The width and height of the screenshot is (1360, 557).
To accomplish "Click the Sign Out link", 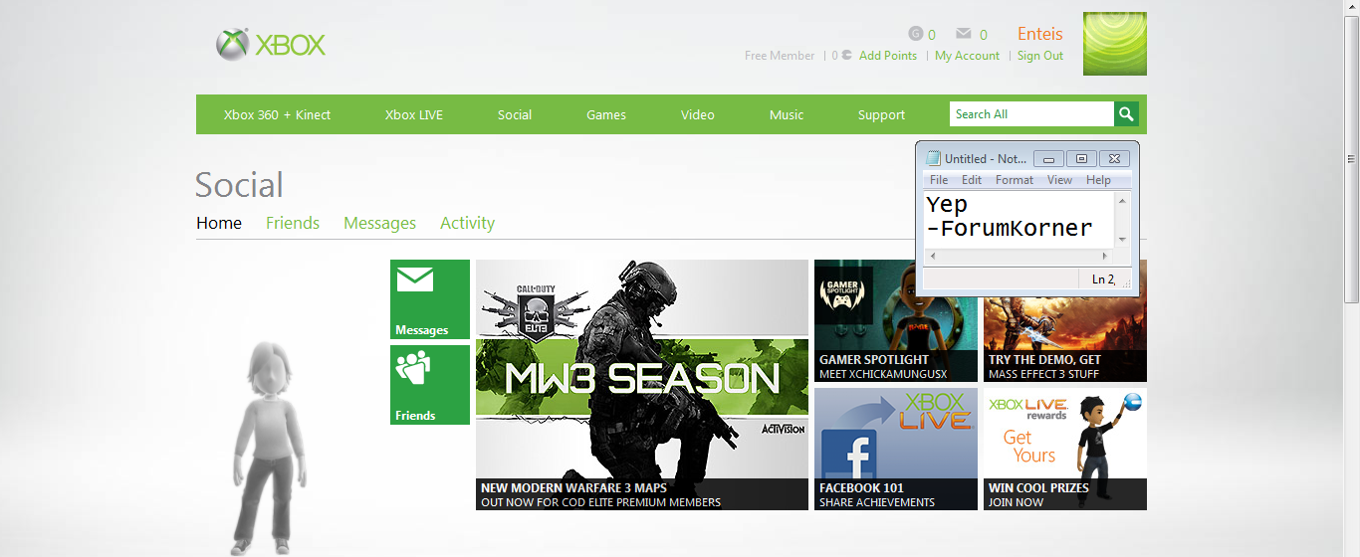I will 1040,56.
